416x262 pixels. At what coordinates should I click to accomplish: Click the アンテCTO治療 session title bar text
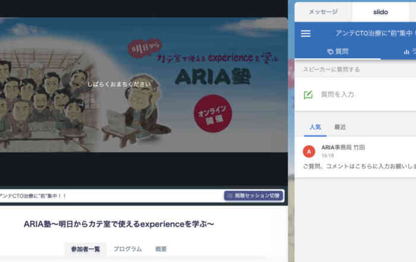click(x=33, y=196)
